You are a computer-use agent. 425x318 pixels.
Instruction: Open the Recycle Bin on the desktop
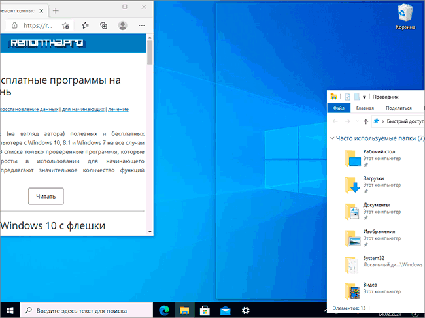click(405, 16)
